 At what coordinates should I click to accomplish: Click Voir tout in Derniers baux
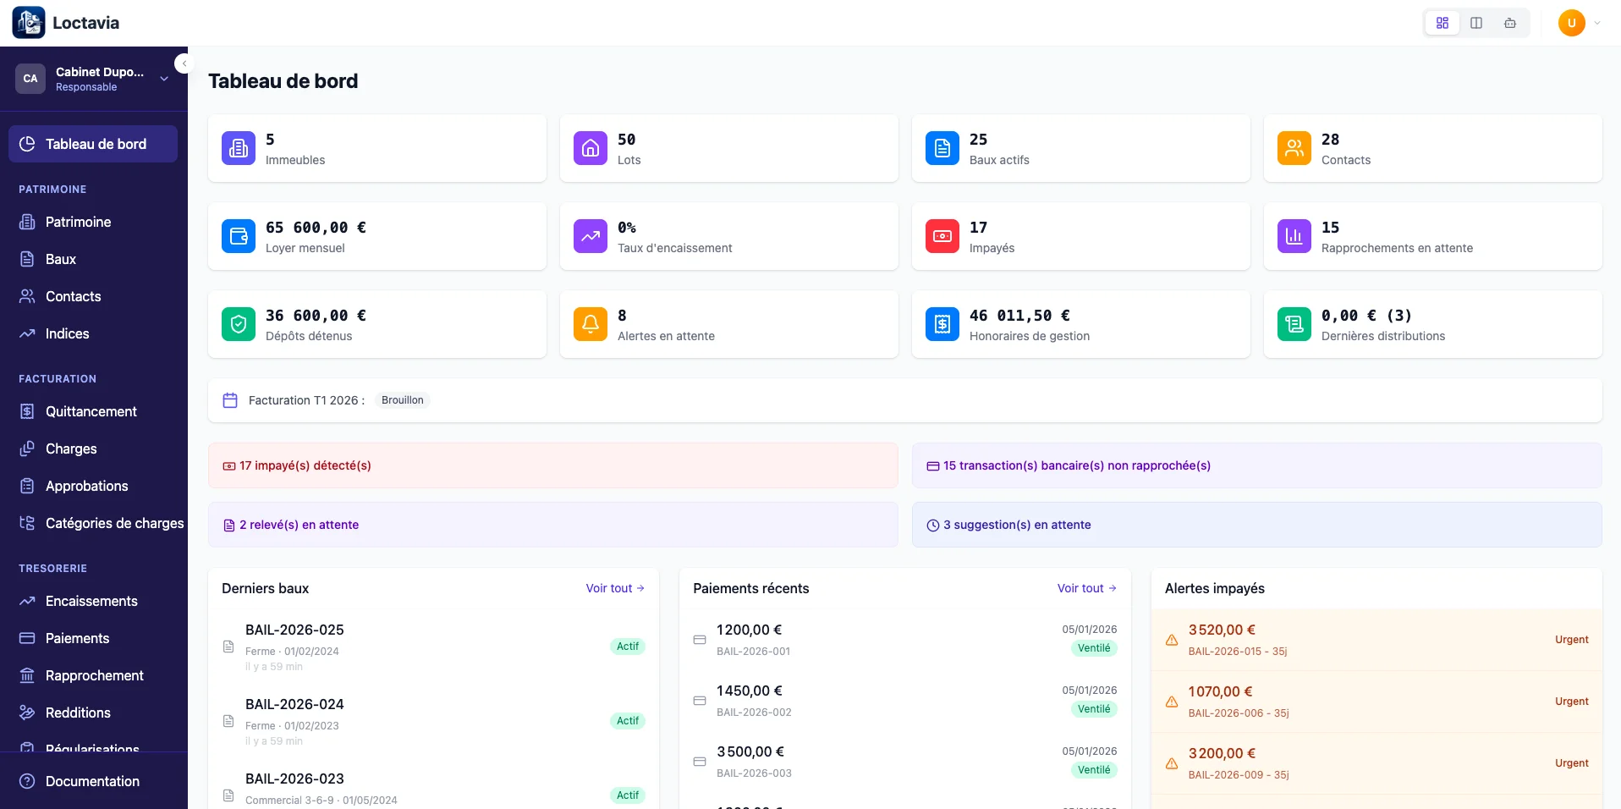615,588
